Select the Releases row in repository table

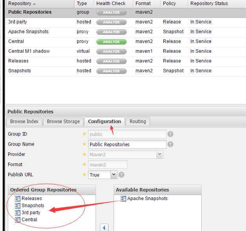pyautogui.click(x=125, y=61)
